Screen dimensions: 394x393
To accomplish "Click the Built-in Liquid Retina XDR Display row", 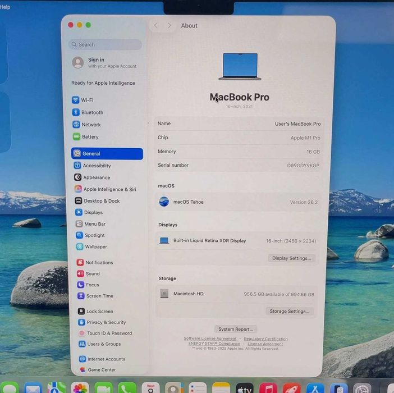I will (x=237, y=240).
